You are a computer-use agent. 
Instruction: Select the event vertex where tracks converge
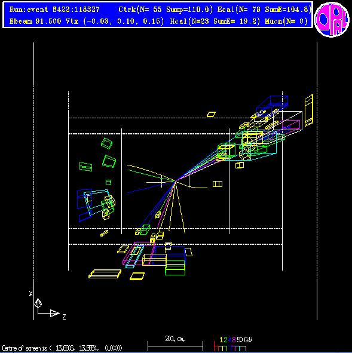pos(176,181)
